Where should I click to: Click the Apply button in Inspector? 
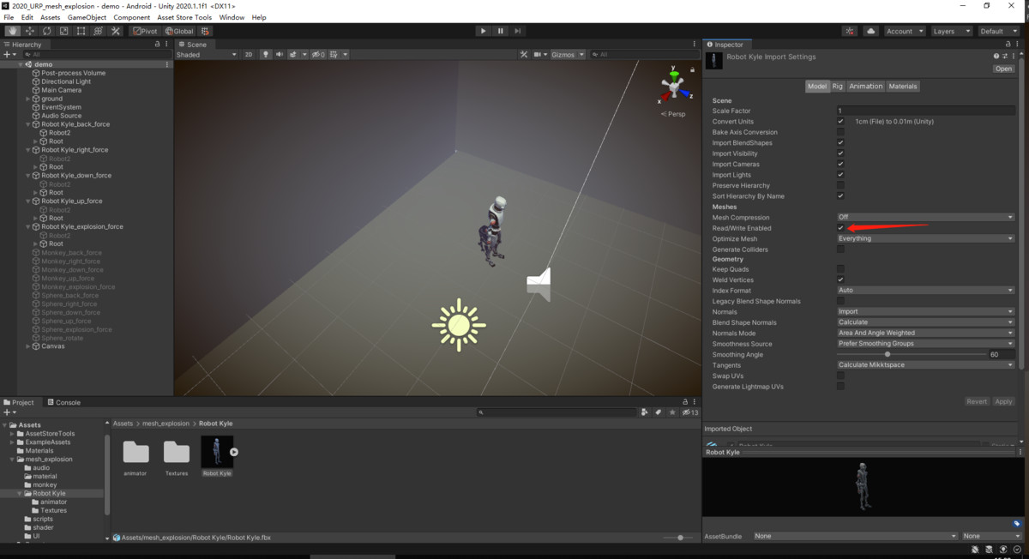click(1002, 400)
